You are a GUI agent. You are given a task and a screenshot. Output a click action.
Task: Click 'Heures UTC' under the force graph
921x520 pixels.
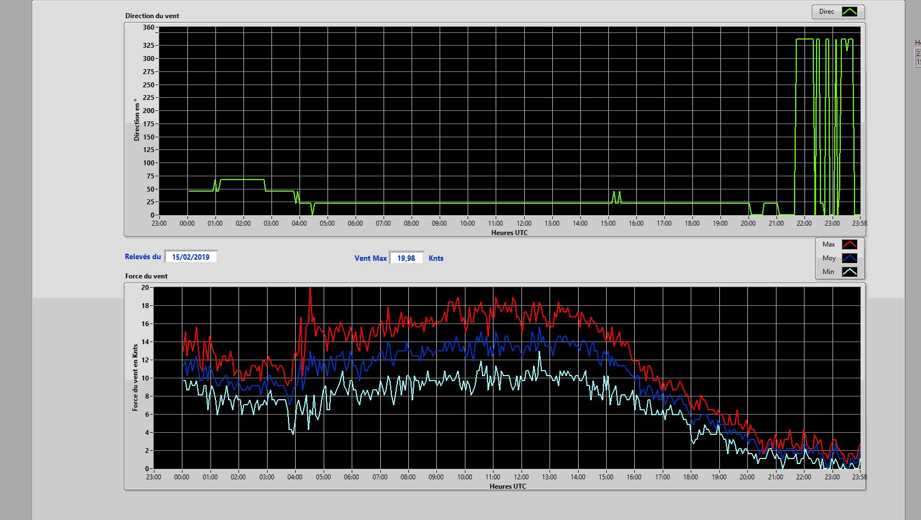click(508, 487)
